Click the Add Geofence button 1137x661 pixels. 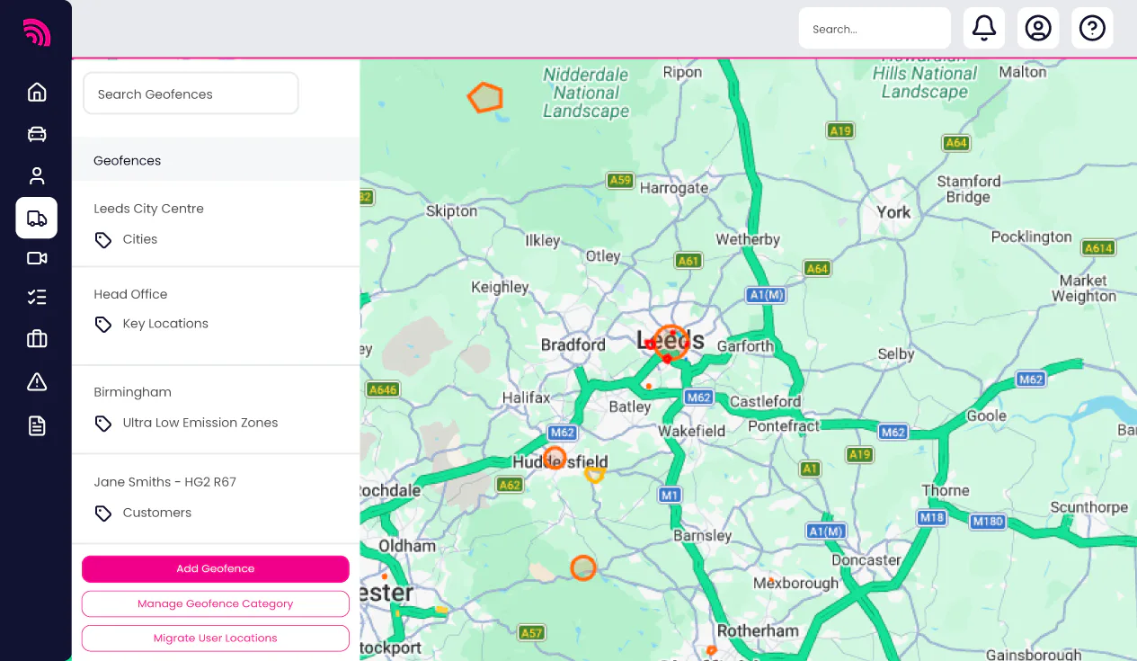(215, 568)
